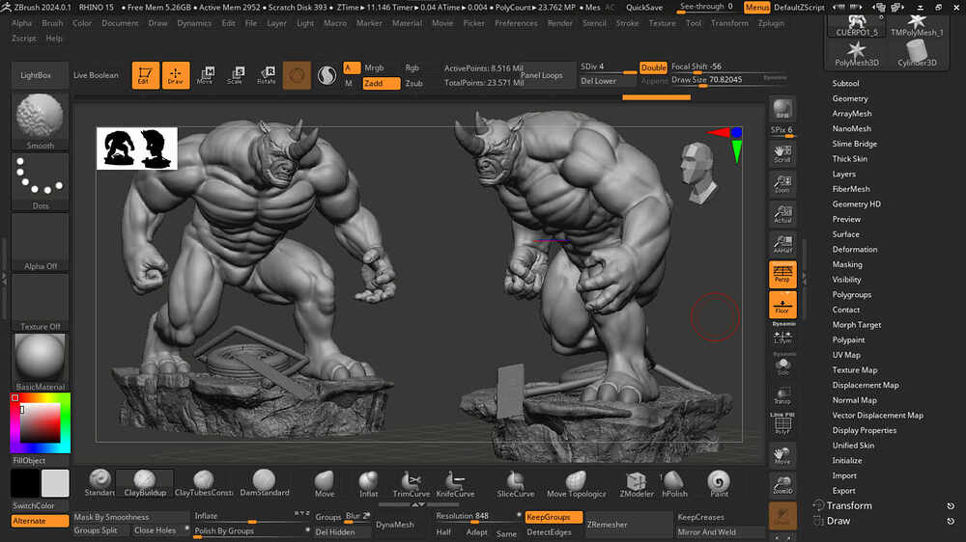Pick the Move Topological brush

point(576,483)
